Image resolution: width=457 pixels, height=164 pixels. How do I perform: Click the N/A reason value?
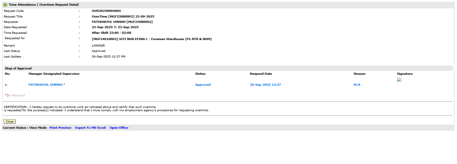(357, 85)
